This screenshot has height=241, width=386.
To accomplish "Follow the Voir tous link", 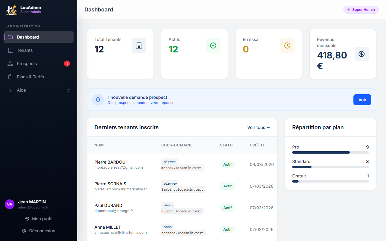I will 258,127.
